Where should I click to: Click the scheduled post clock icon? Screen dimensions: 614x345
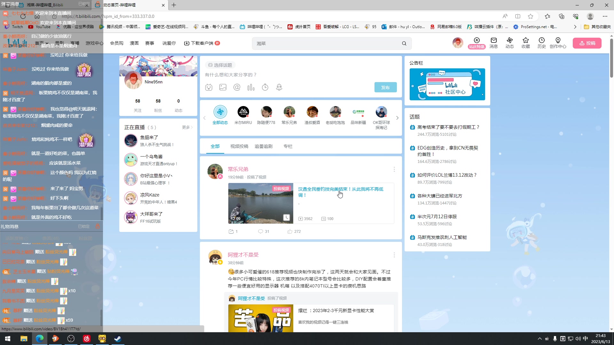tap(265, 88)
